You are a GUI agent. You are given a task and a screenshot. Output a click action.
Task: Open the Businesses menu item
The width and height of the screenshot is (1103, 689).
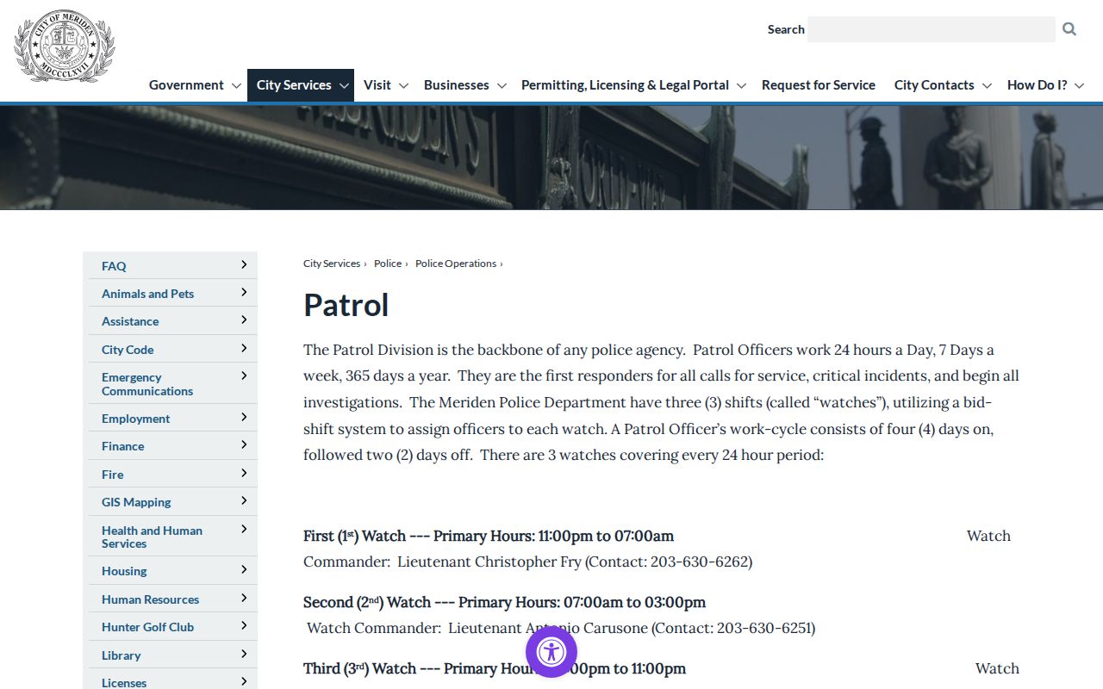(457, 85)
